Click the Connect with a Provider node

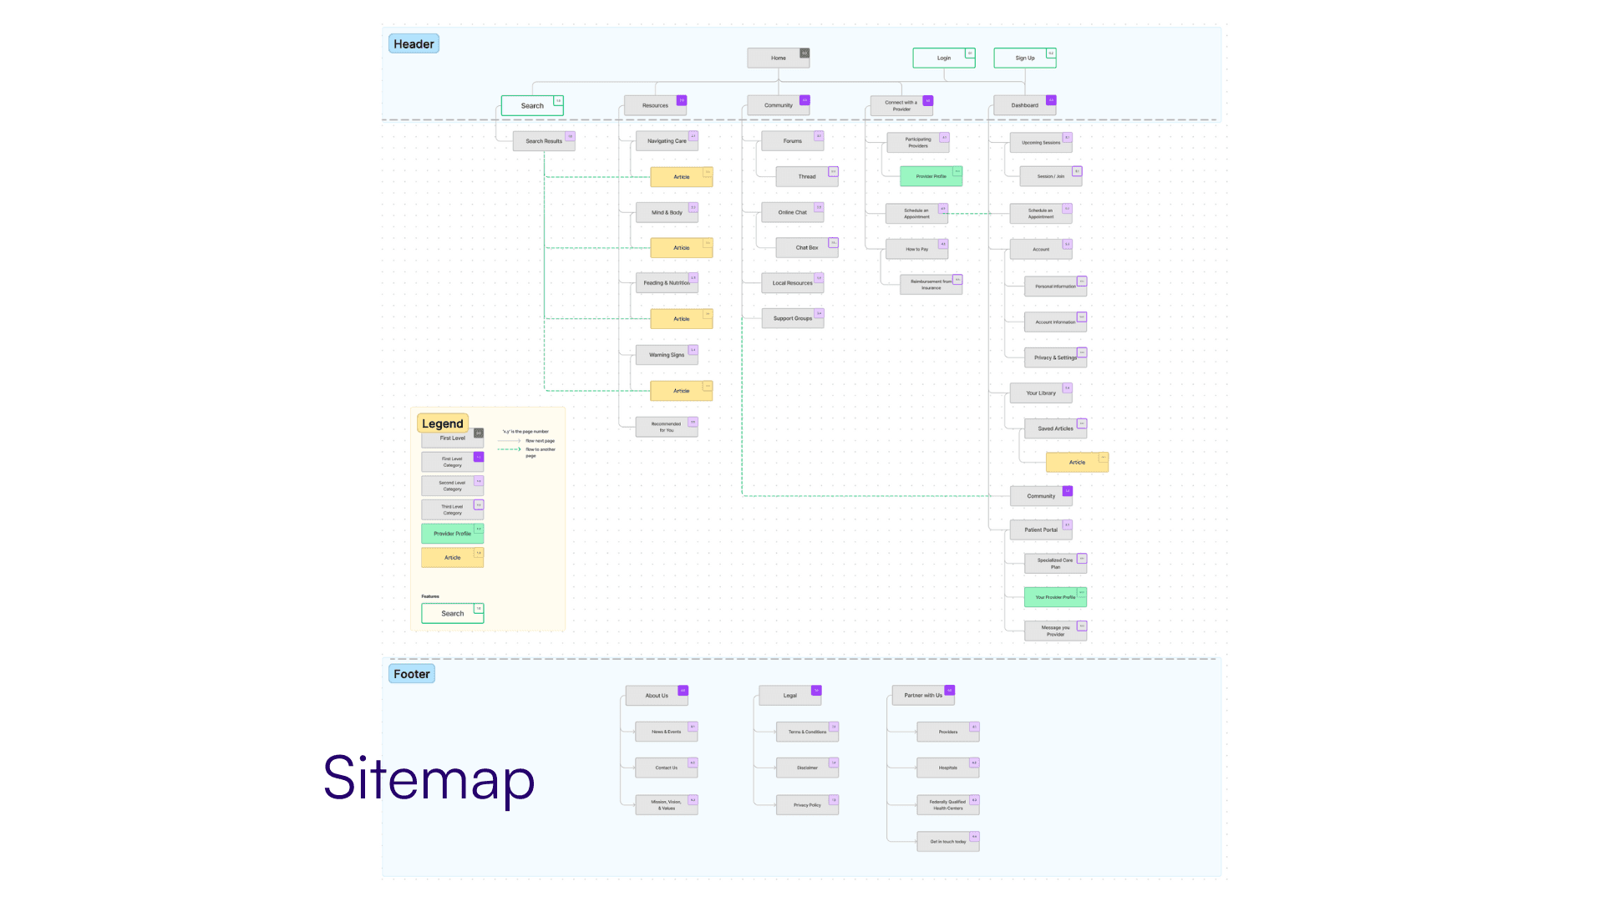901,105
